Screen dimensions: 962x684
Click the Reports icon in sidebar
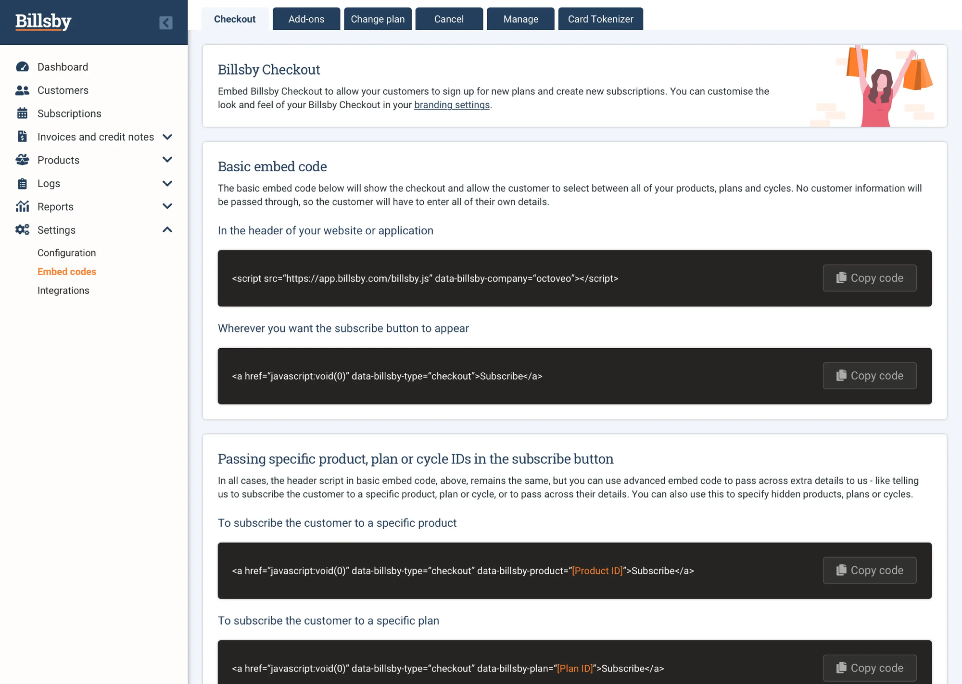pyautogui.click(x=22, y=206)
